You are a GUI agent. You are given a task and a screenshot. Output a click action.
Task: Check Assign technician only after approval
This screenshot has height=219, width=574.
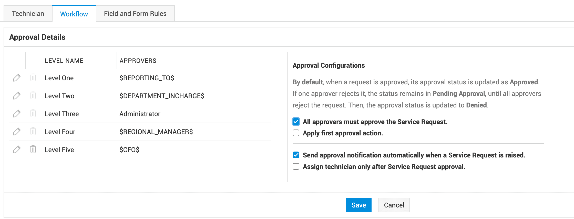pyautogui.click(x=296, y=167)
